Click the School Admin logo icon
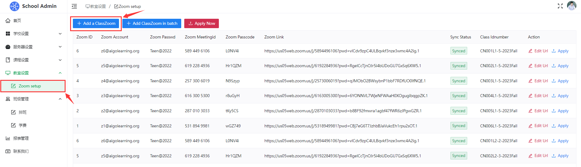 14,6
